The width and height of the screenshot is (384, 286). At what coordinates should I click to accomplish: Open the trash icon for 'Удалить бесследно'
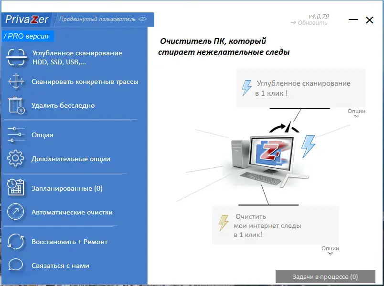[x=16, y=105]
